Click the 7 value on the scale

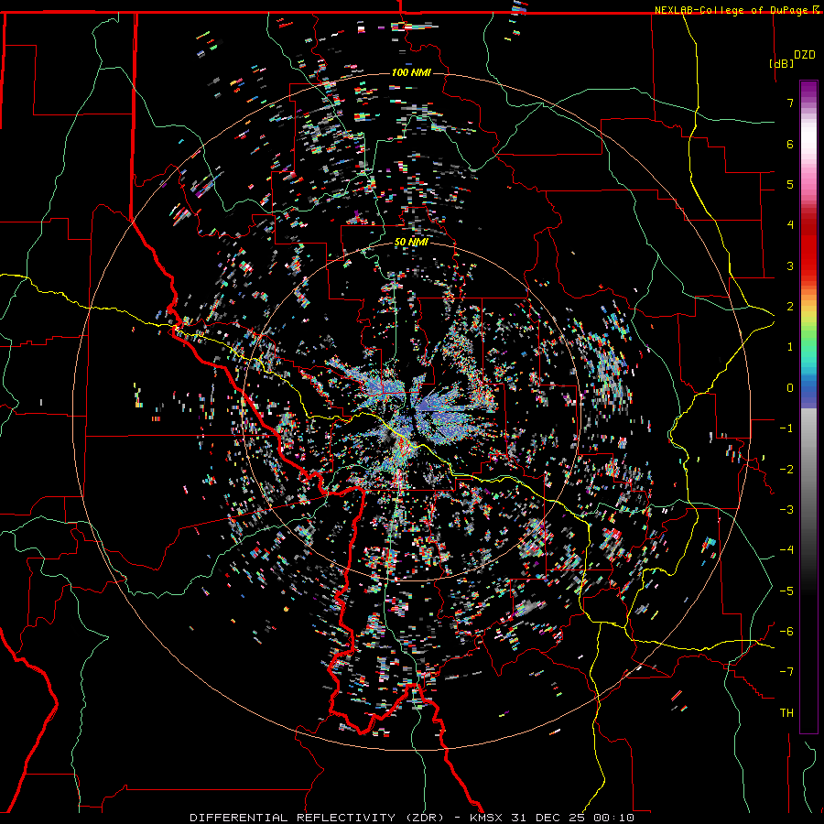(x=790, y=103)
